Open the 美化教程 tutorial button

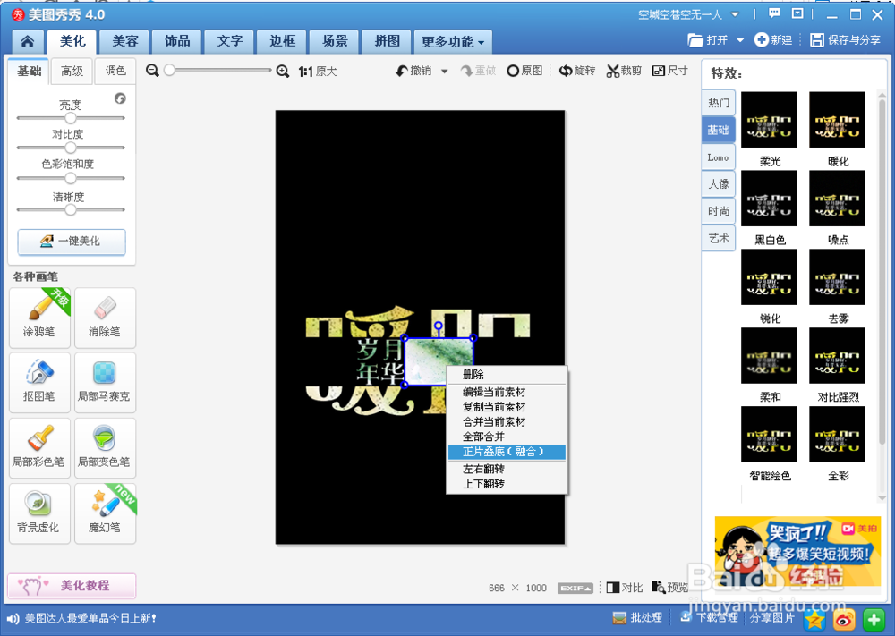coord(72,586)
